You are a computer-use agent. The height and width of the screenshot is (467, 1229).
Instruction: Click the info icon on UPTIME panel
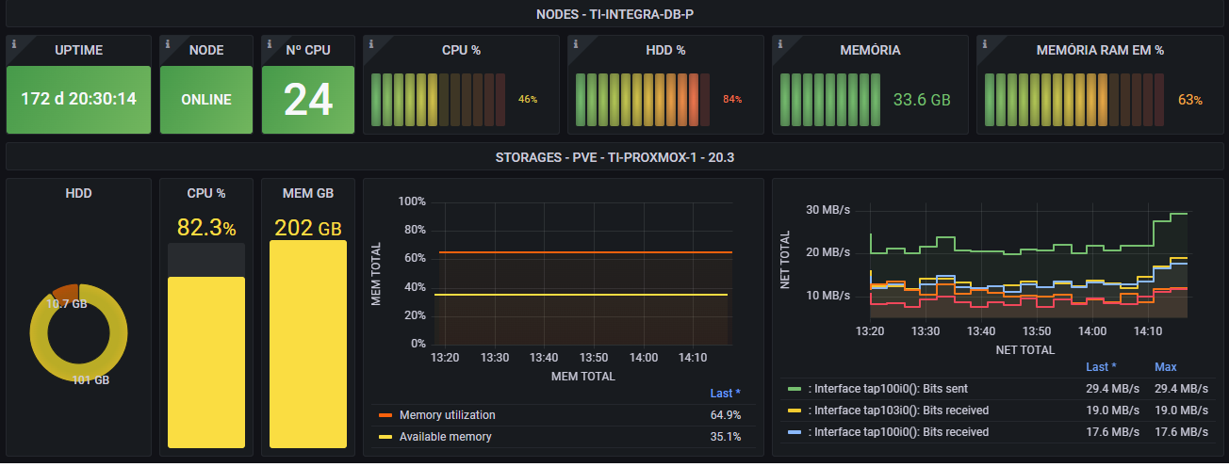[11, 42]
